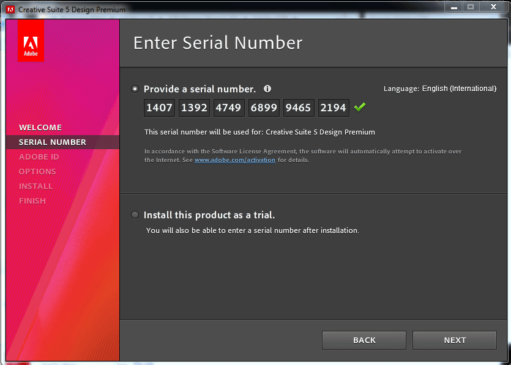Screen dimensions: 511x365
Task: Click the serial field containing 2194
Action: coord(334,108)
